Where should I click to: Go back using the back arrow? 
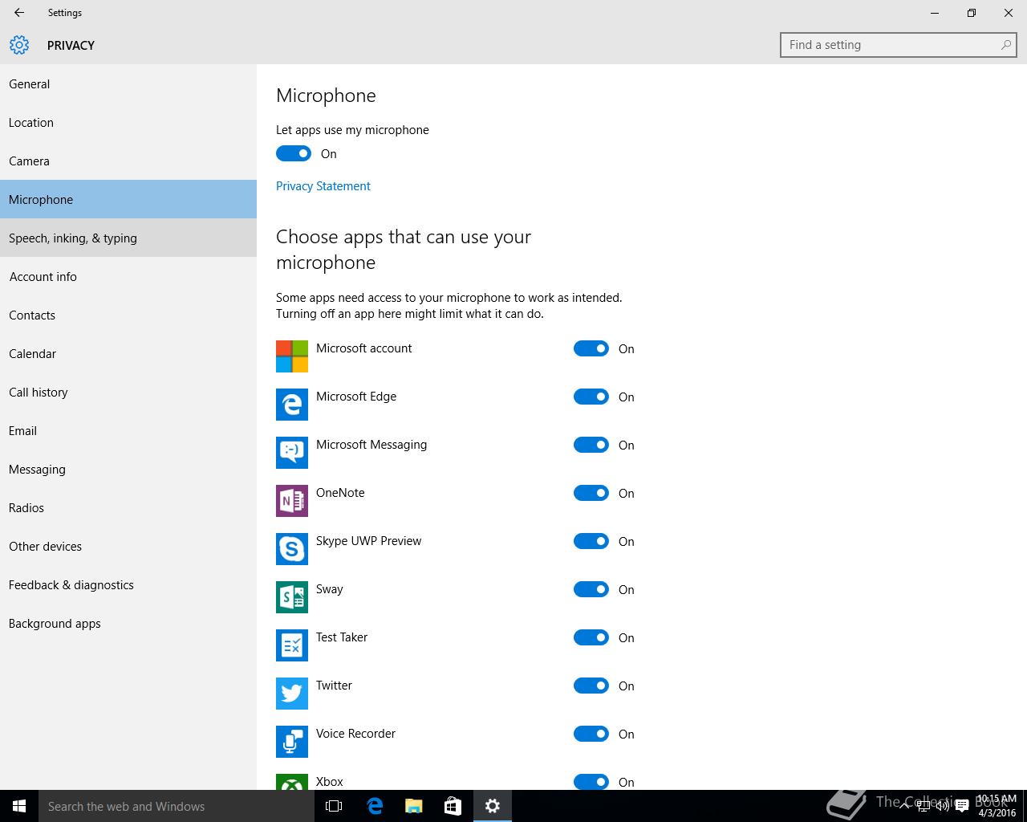[x=19, y=13]
